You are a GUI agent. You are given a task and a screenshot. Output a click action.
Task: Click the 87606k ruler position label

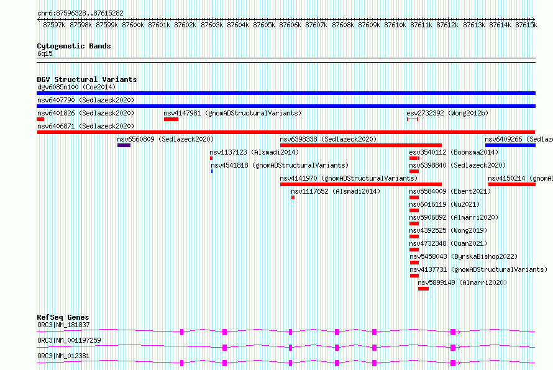pyautogui.click(x=290, y=25)
